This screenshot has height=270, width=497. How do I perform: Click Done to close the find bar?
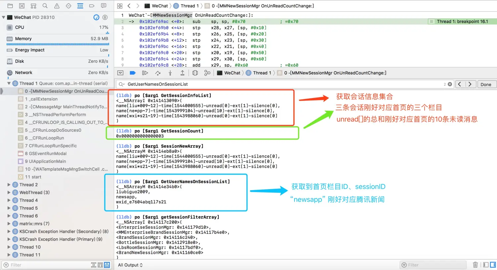click(486, 84)
